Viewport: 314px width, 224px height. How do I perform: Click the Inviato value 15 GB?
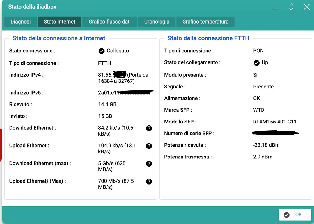[105, 116]
